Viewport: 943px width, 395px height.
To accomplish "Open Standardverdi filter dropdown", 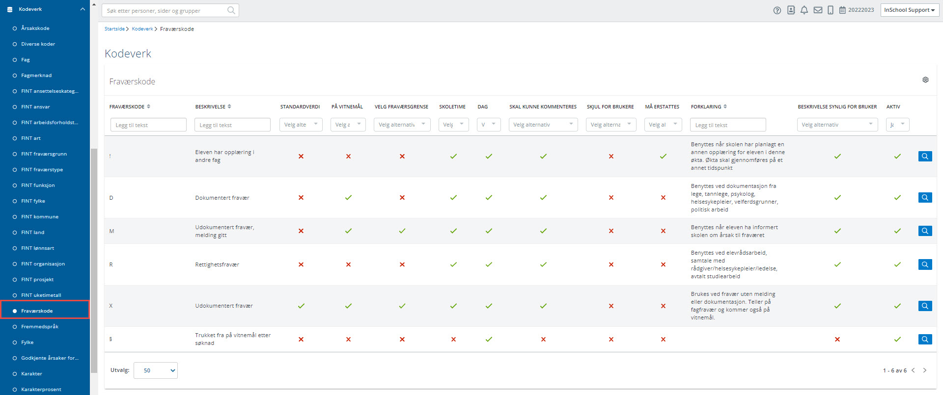I will point(301,125).
